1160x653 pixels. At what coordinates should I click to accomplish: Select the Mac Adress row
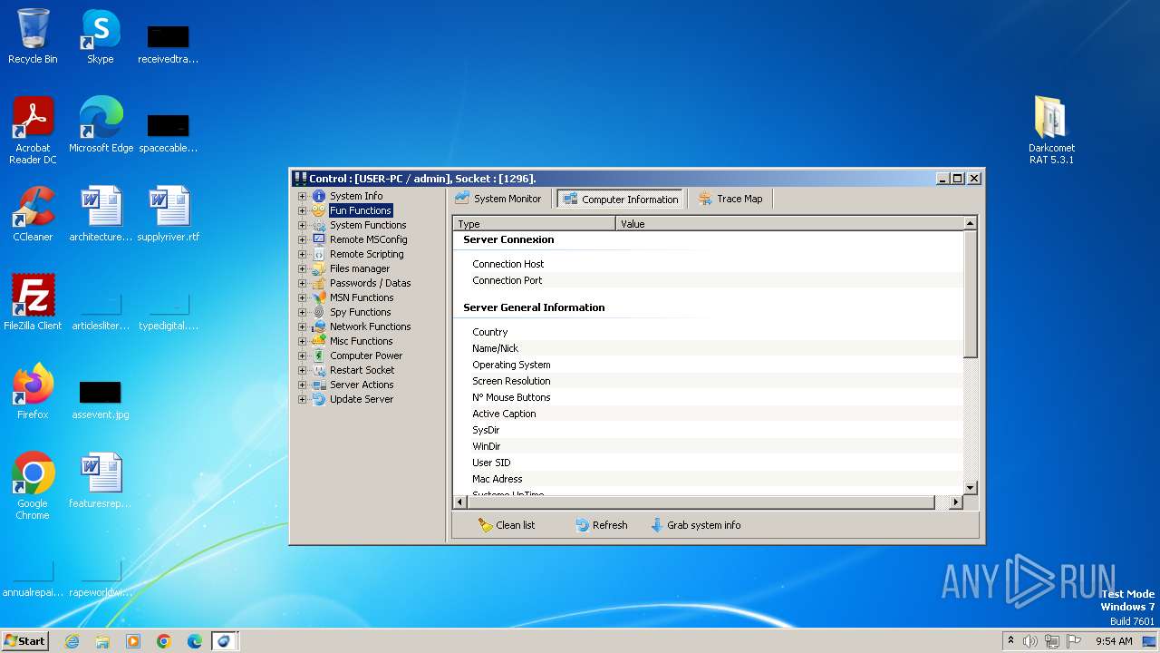[707, 479]
